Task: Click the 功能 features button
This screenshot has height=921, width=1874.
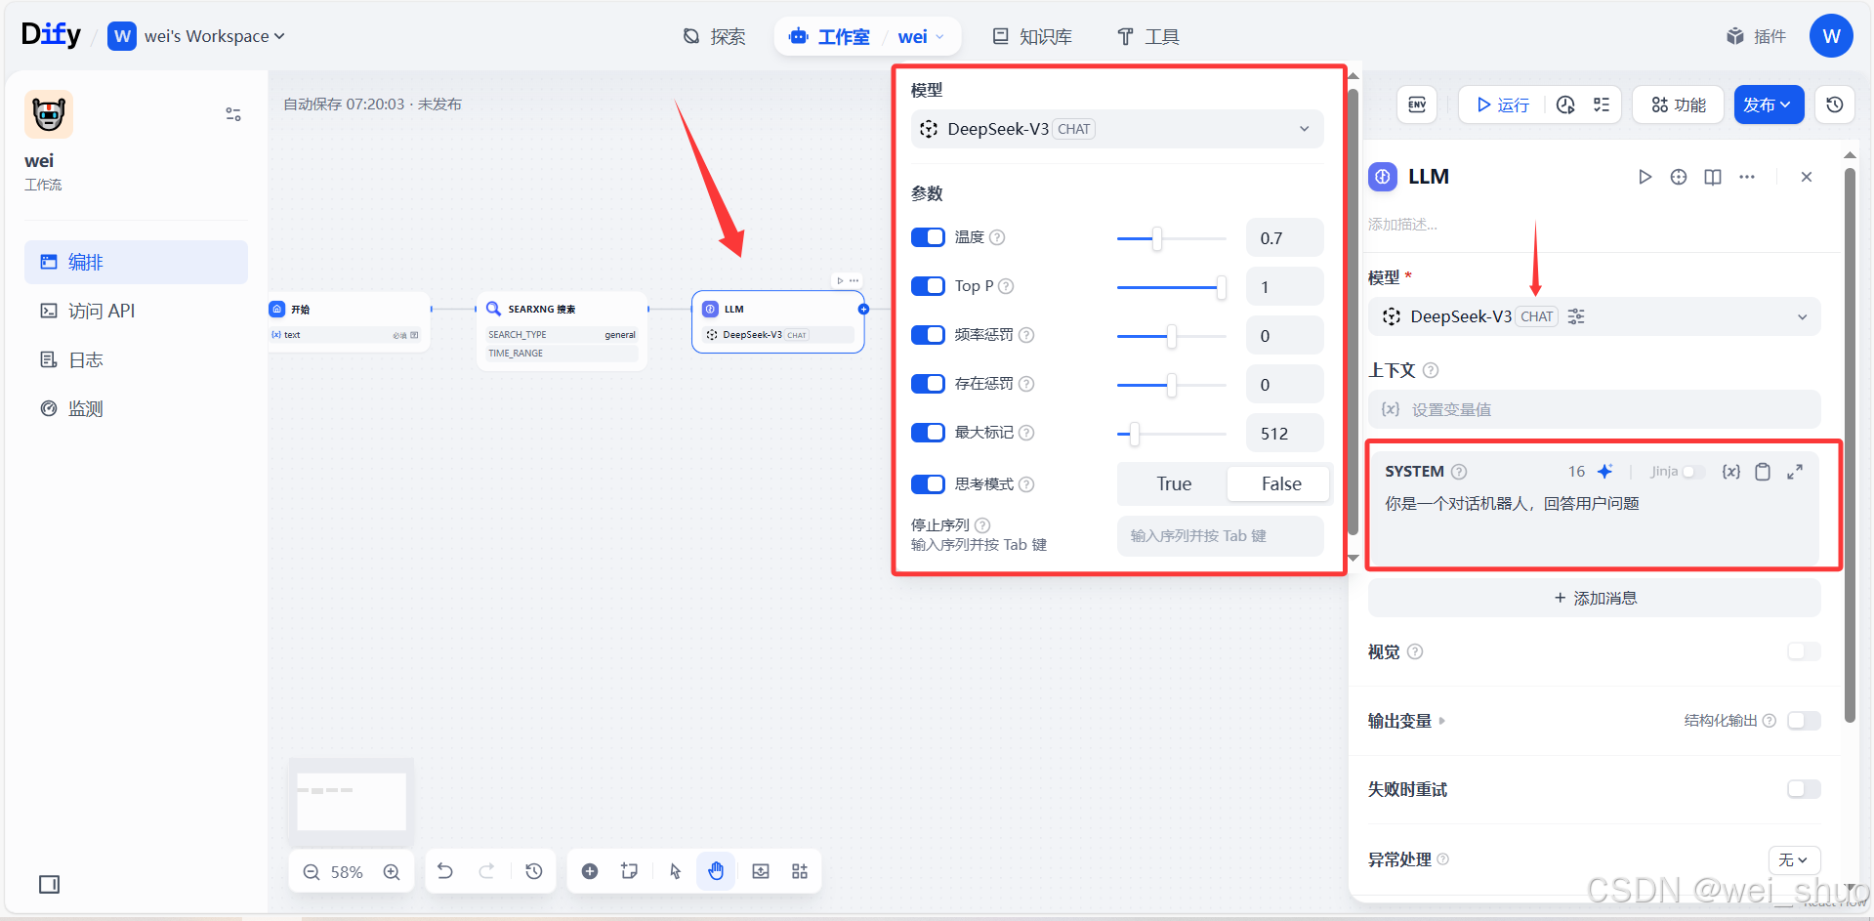Action: 1680,105
